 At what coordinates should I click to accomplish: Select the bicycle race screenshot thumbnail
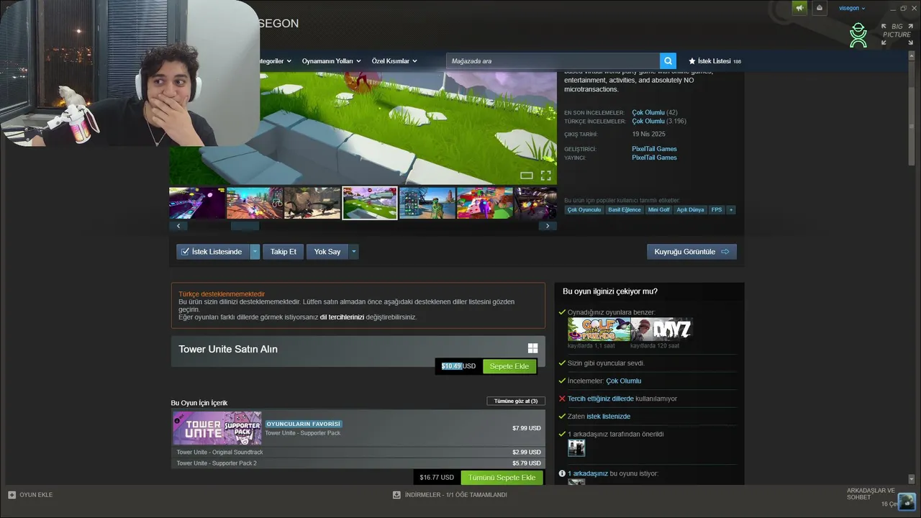(x=255, y=203)
